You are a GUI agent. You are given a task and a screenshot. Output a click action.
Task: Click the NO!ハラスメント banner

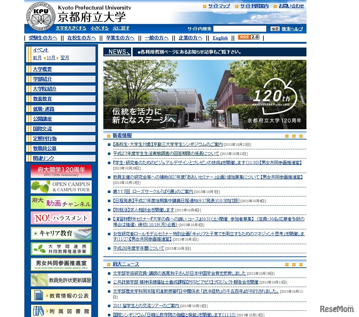(x=61, y=218)
